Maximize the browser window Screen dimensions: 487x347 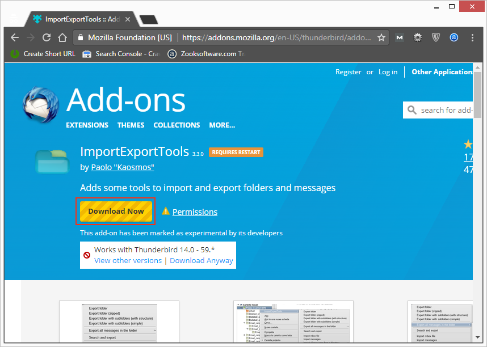(x=452, y=6)
